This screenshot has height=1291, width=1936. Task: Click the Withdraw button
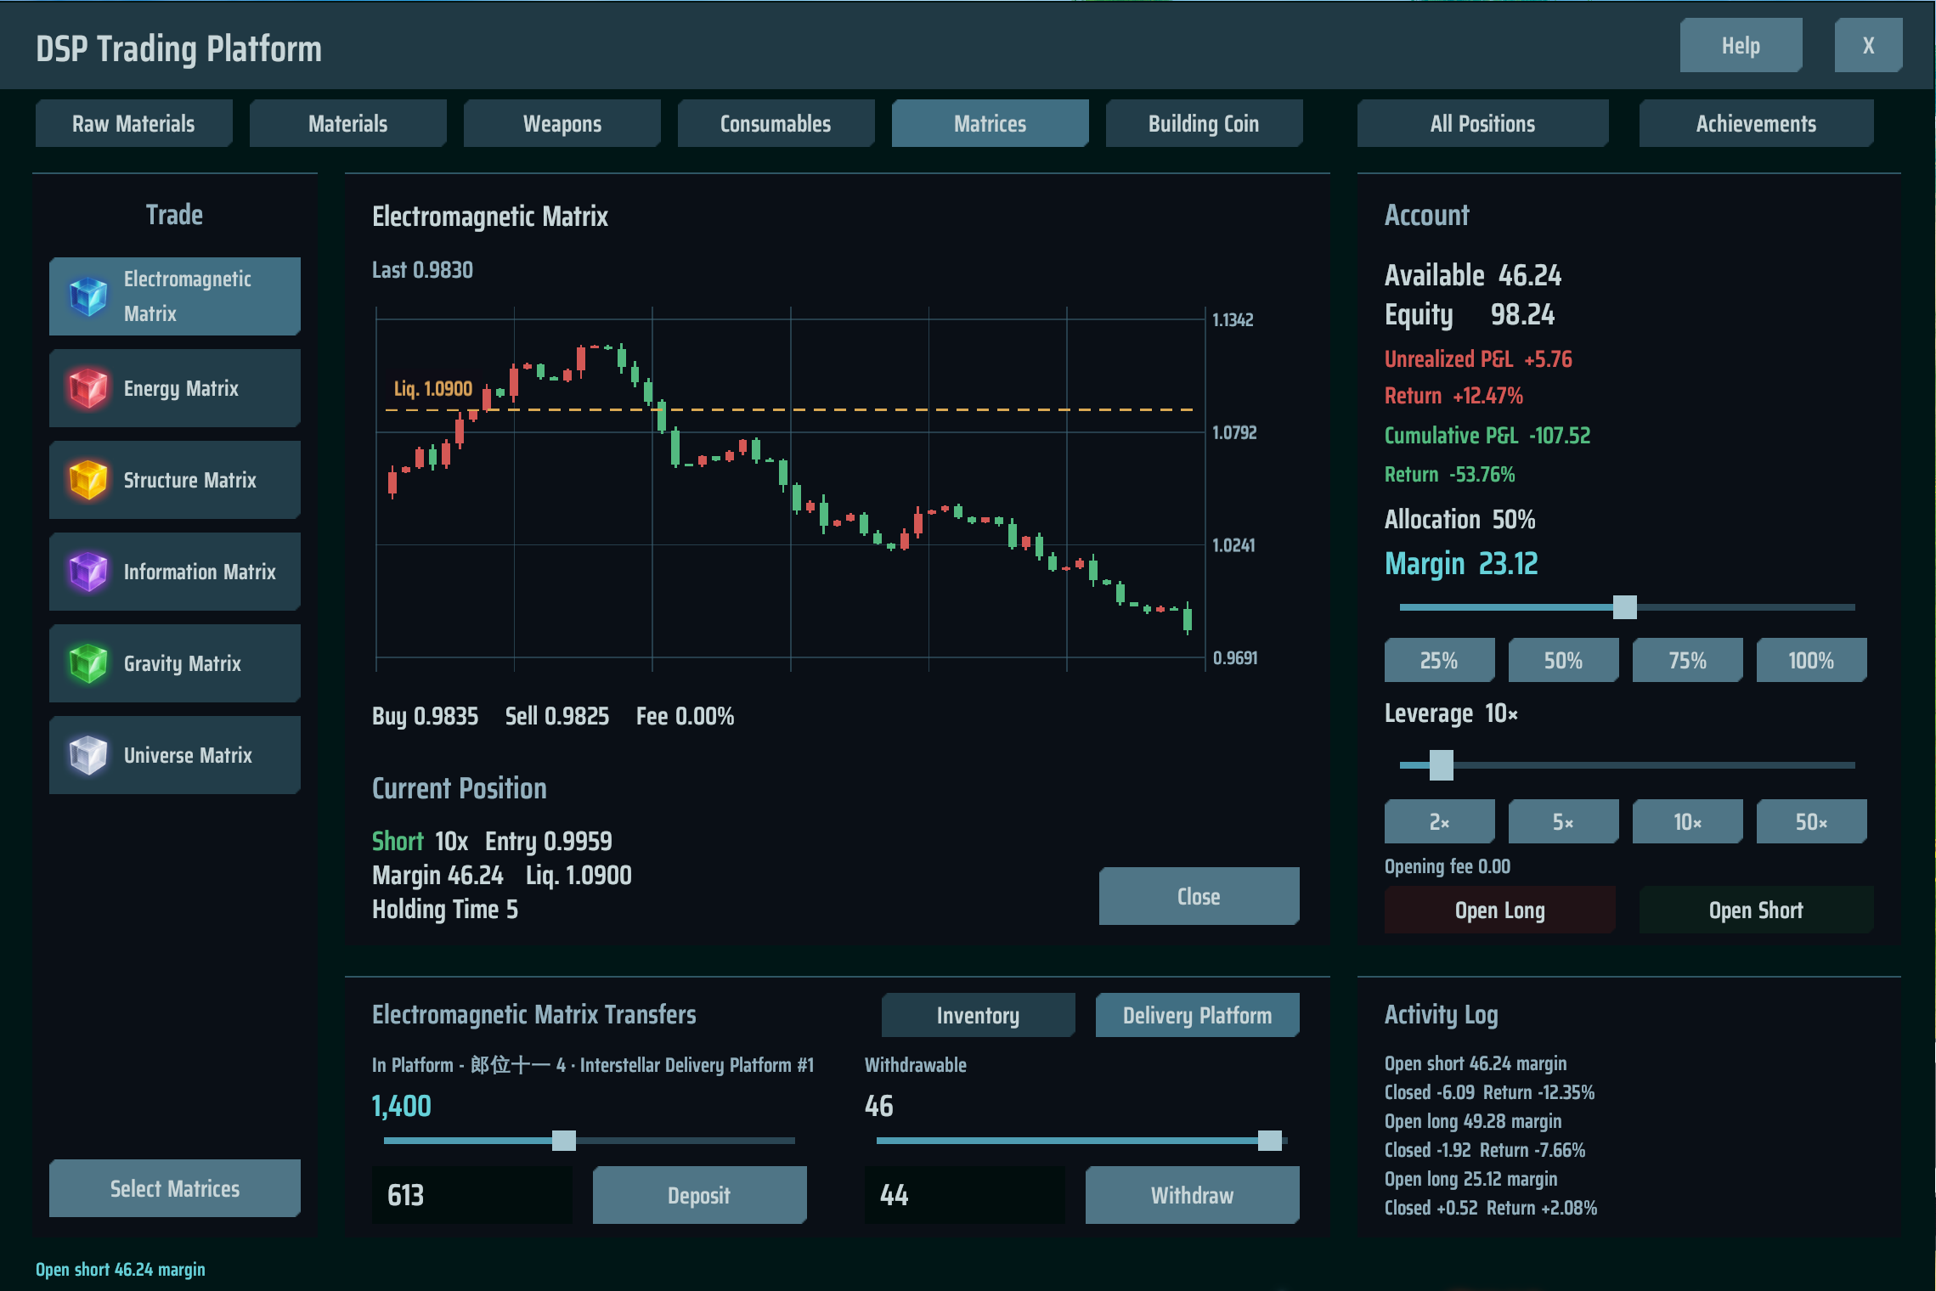(x=1192, y=1195)
